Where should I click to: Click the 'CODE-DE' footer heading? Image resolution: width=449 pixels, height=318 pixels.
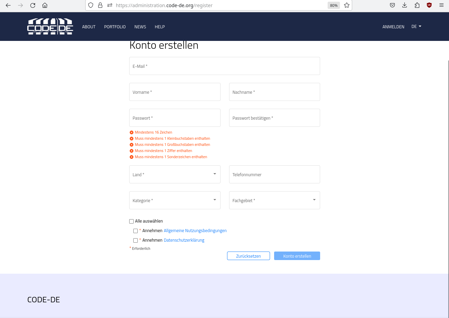pos(44,300)
